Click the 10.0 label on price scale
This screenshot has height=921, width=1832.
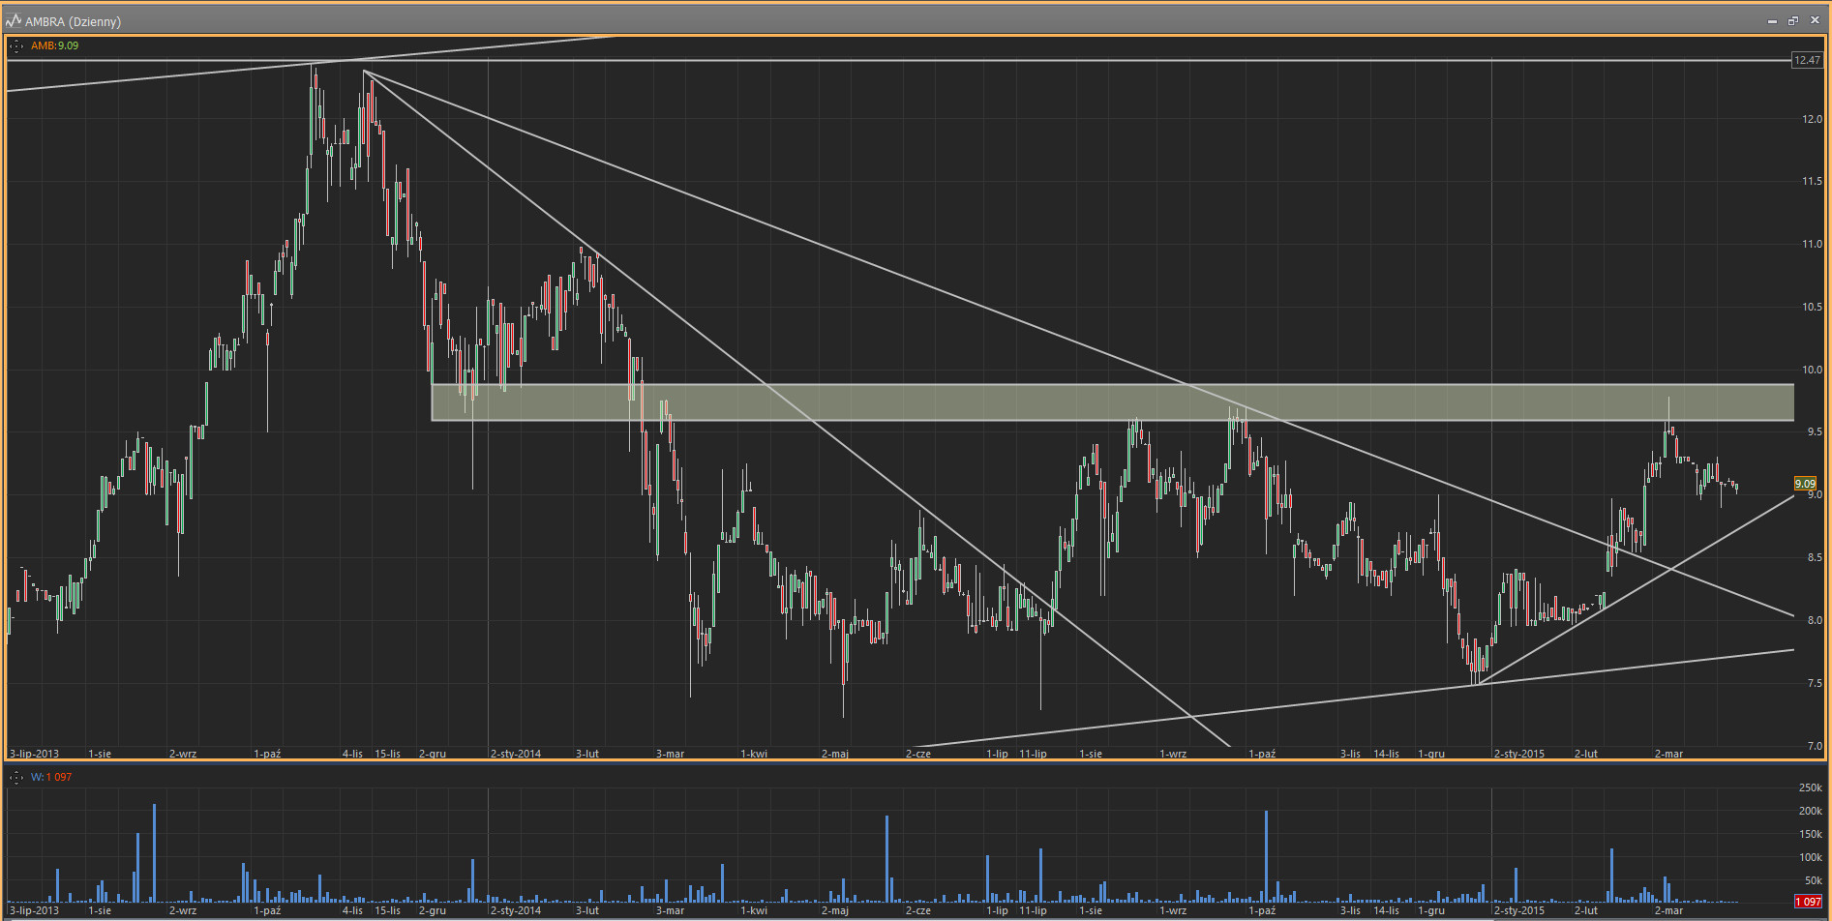pos(1812,370)
